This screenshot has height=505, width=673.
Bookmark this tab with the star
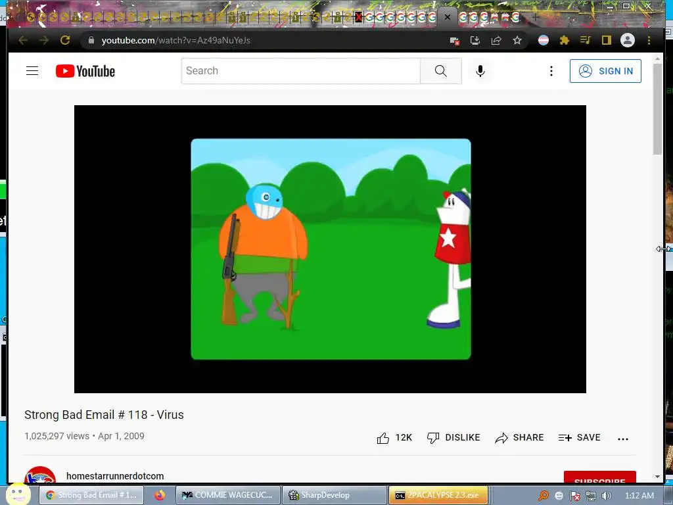click(517, 40)
